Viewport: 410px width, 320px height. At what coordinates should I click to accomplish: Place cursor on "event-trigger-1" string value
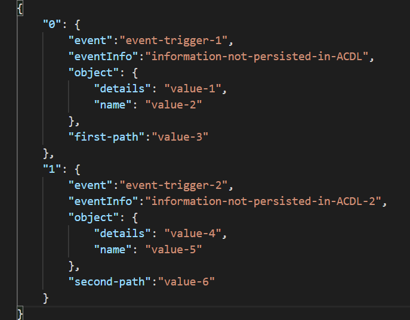[x=174, y=41]
